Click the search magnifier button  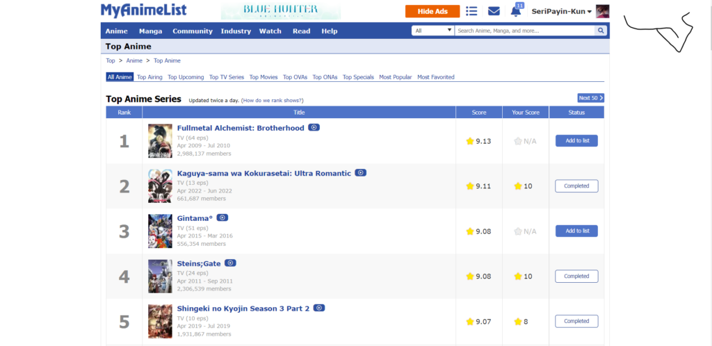(x=601, y=31)
